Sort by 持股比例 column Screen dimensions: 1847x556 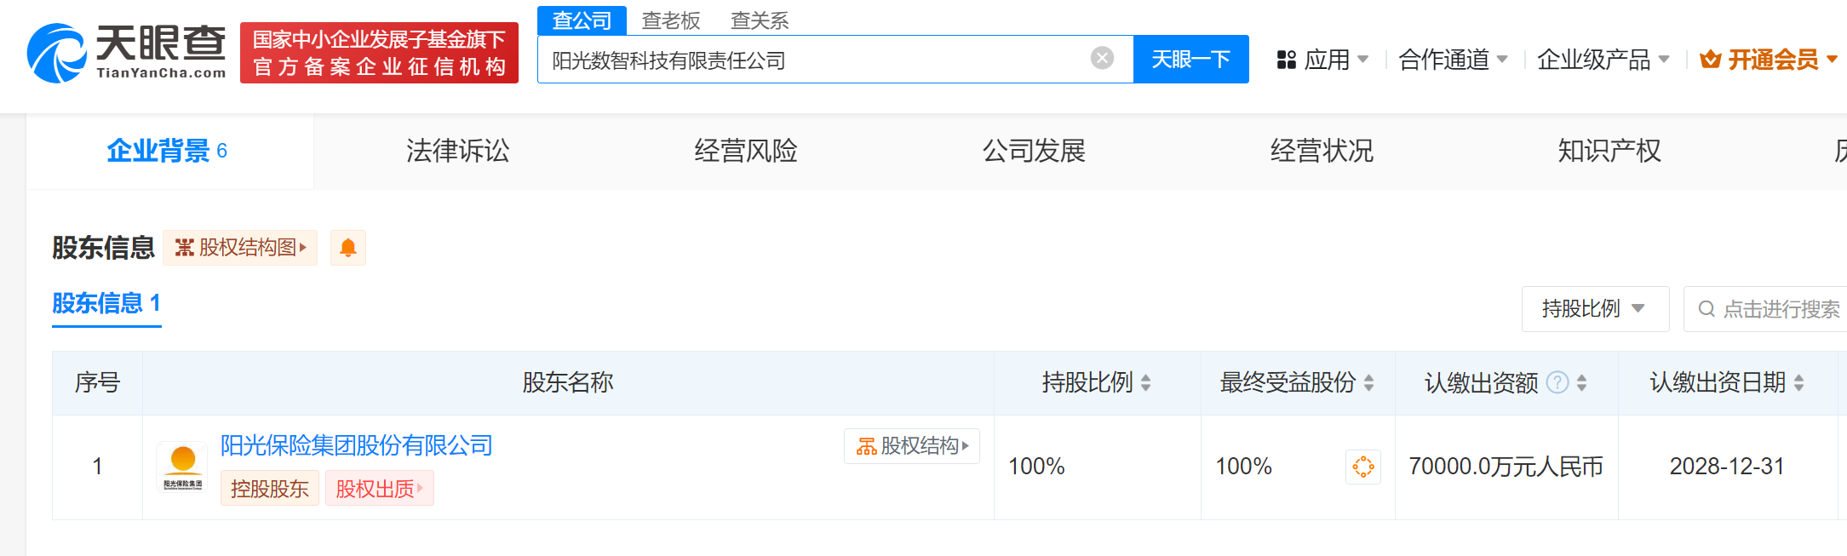[x=1145, y=383]
